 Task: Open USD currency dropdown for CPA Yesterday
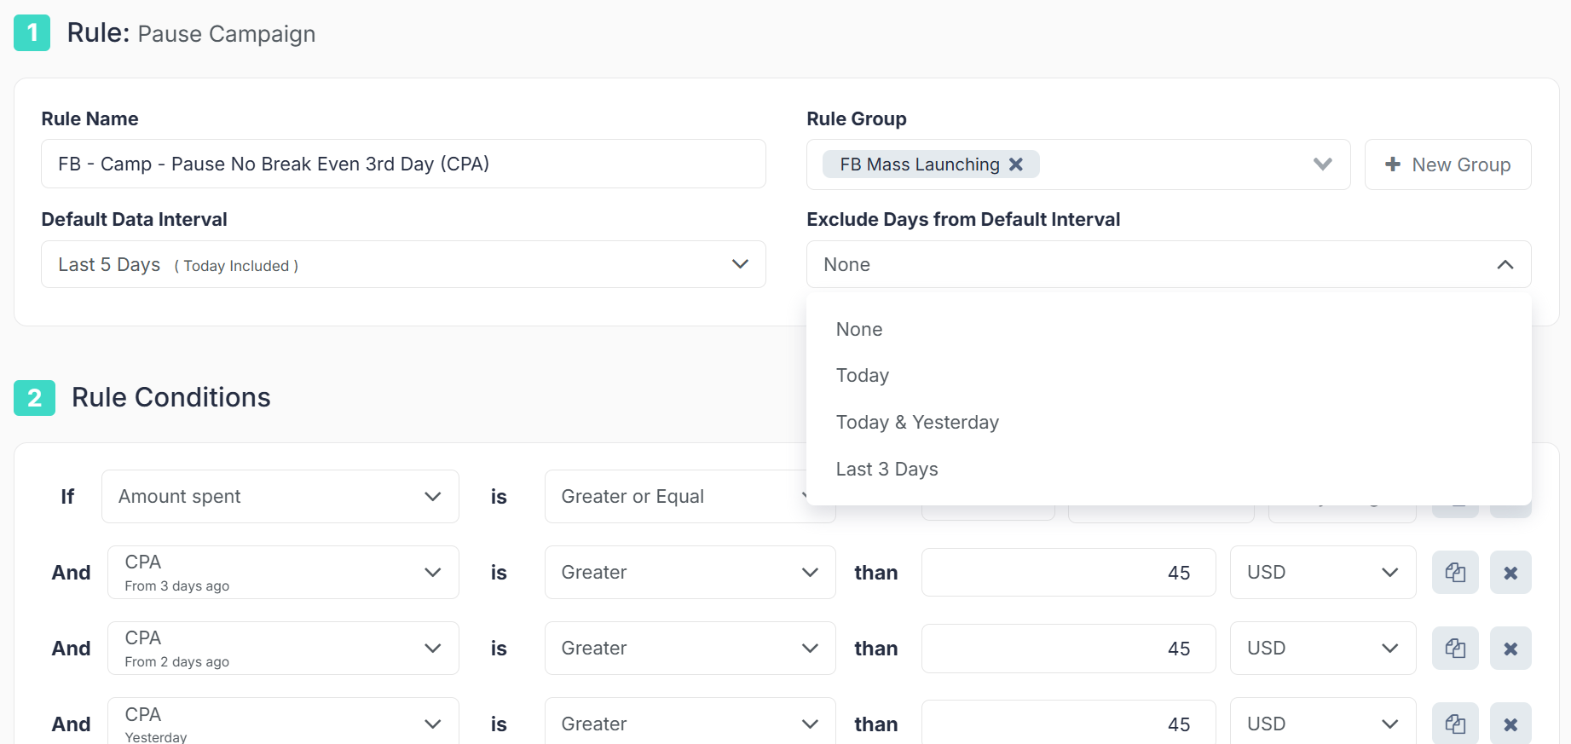tap(1323, 721)
